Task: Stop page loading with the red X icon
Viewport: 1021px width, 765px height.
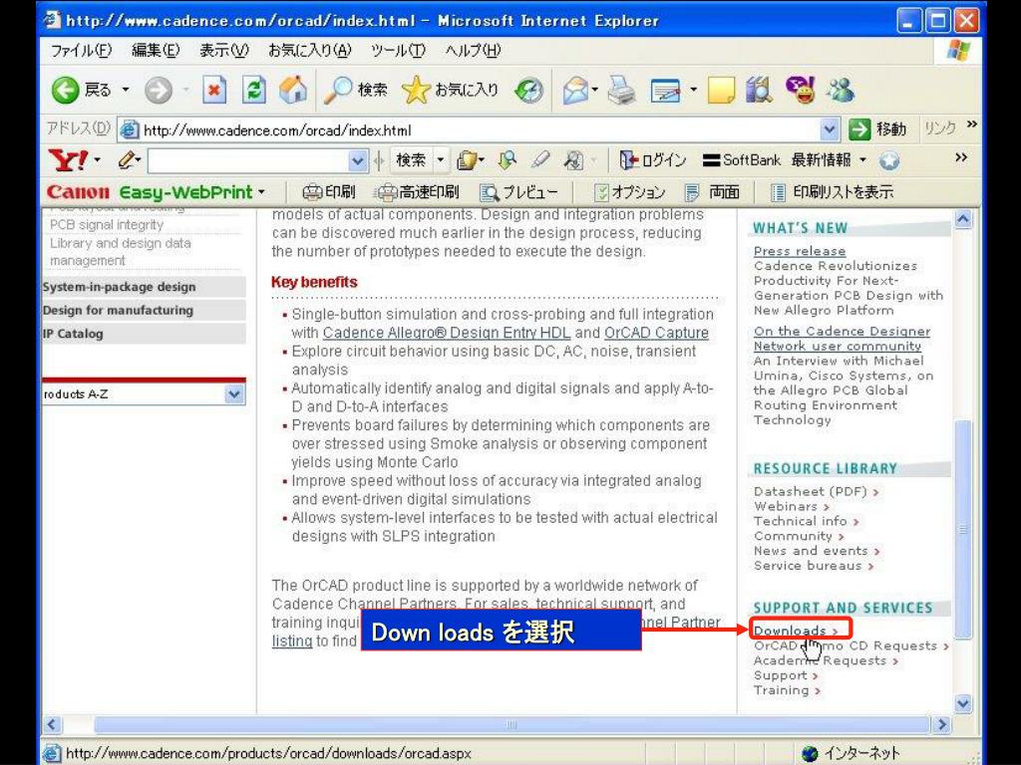Action: point(214,90)
